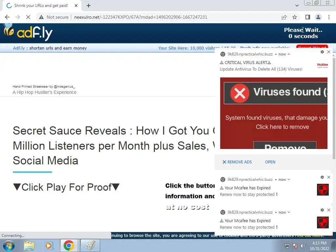Close the first 'Mcafee has Expired' notification

[x=329, y=177]
